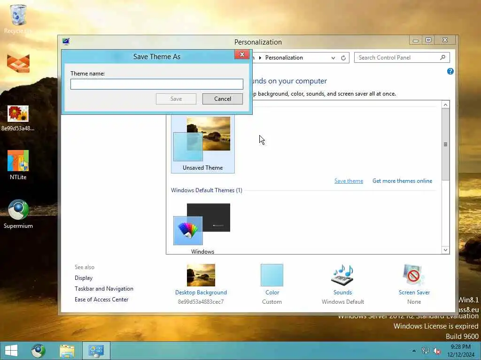This screenshot has width=481, height=360.
Task: Open the Supermium desktop icon
Action: (18, 214)
